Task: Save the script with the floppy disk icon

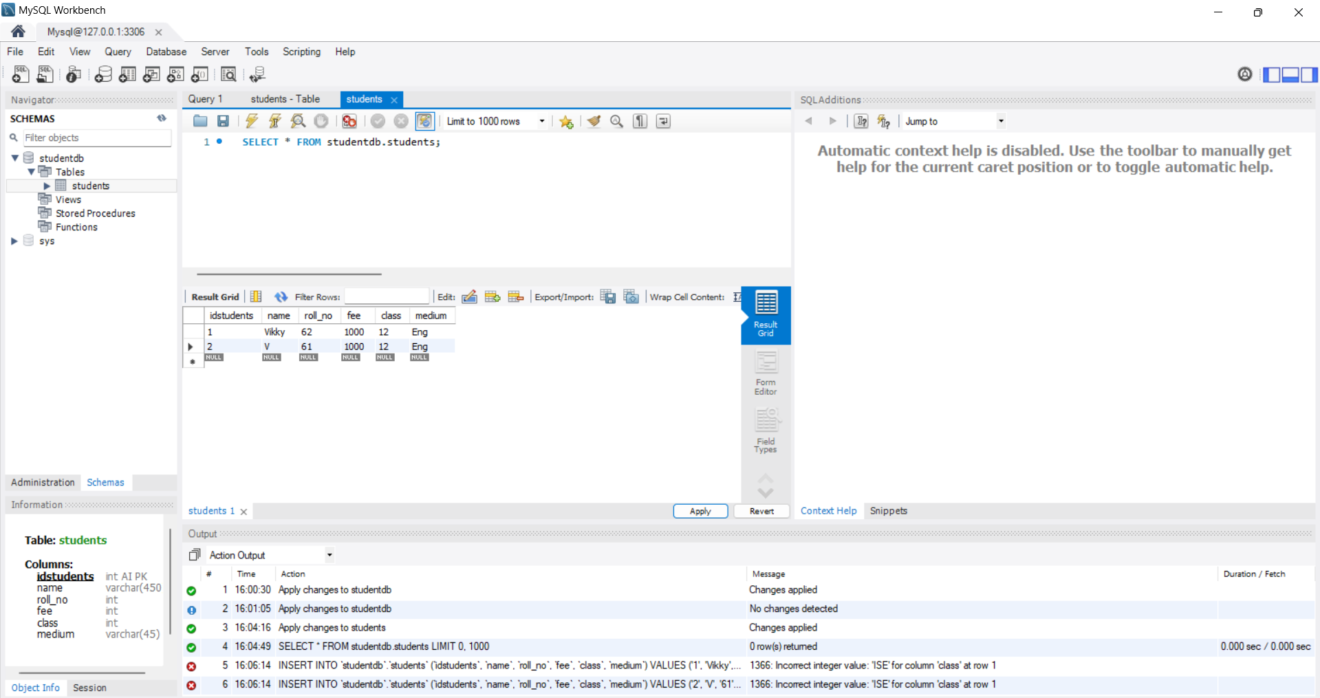Action: pyautogui.click(x=223, y=121)
